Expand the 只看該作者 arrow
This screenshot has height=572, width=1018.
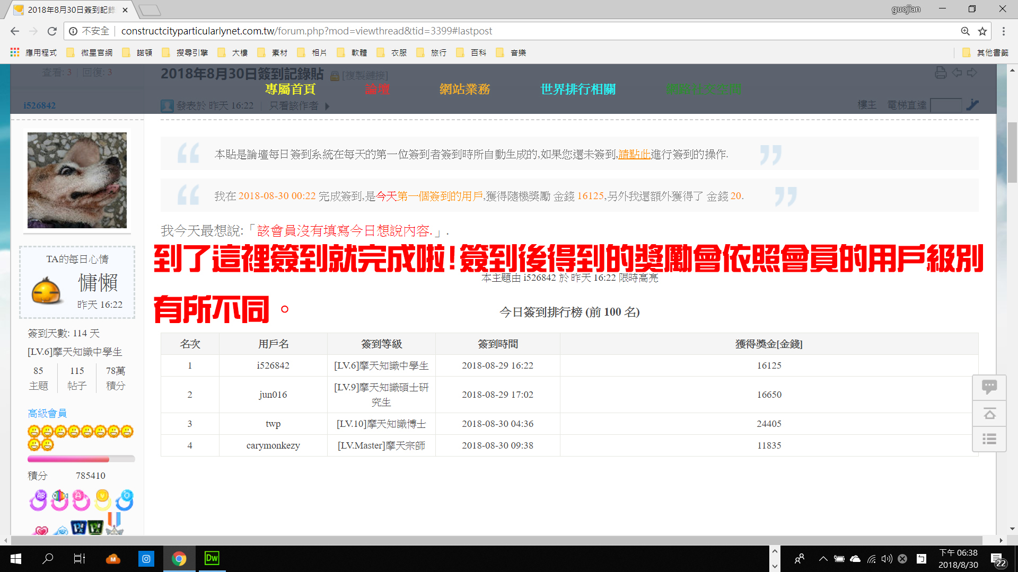(327, 106)
